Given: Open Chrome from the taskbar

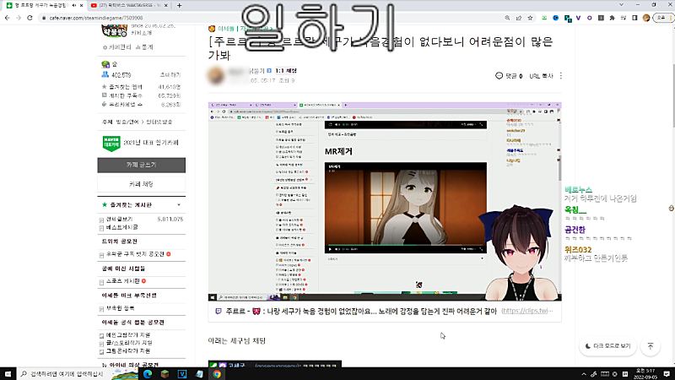Looking at the screenshot, I should point(217,374).
